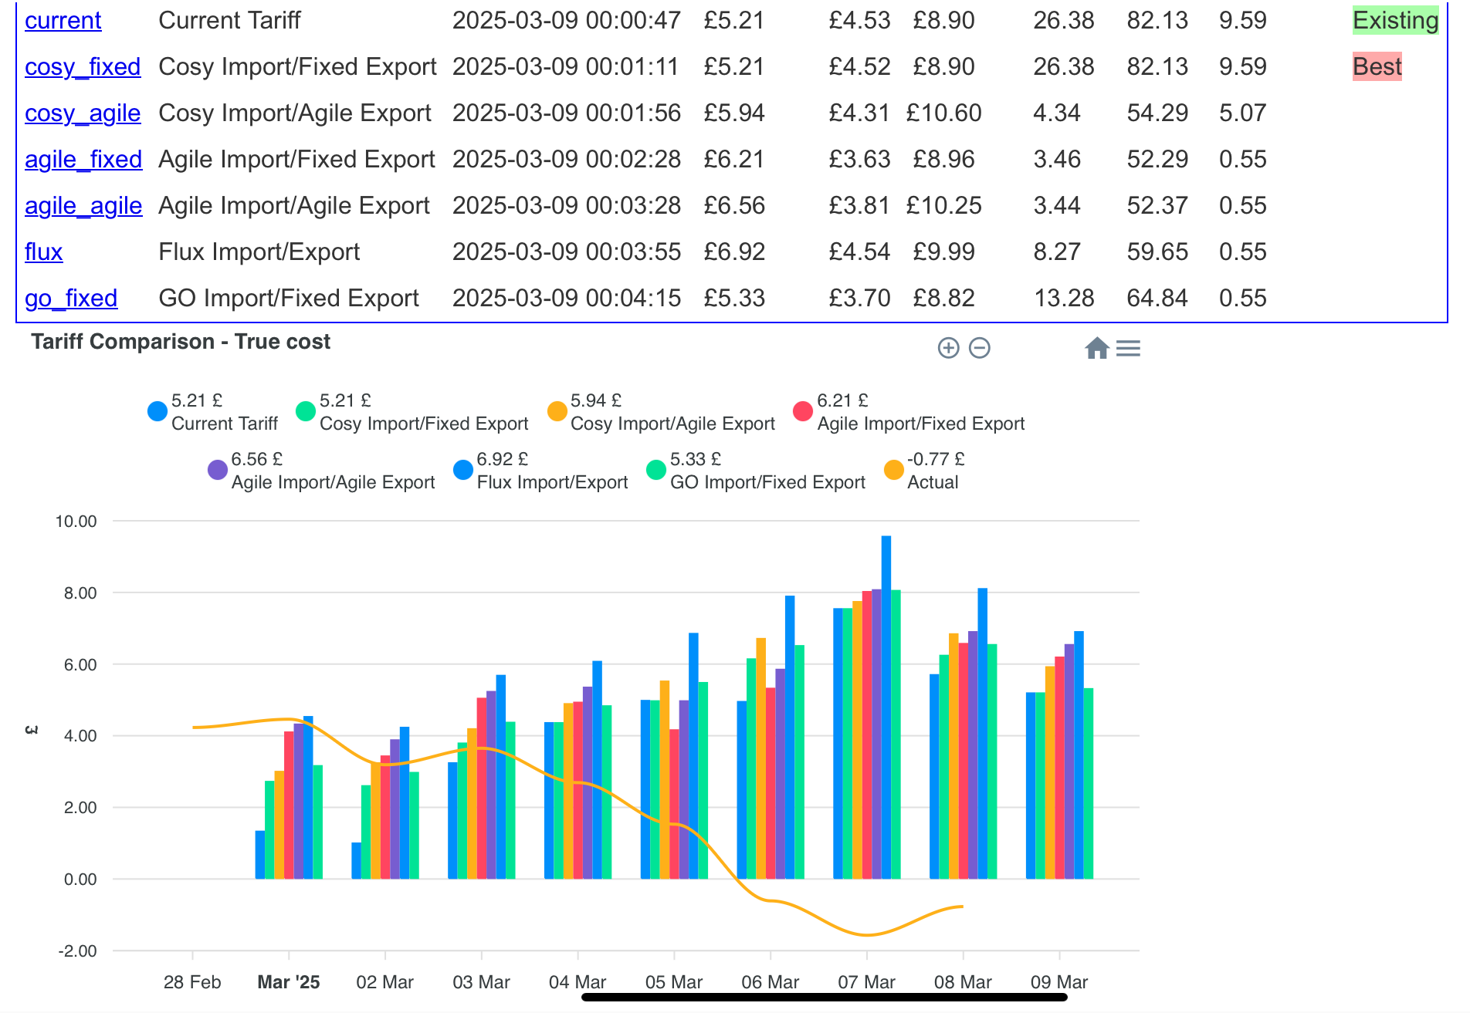1470x1013 pixels.
Task: Click the '5.07' table value
Action: [x=1243, y=113]
